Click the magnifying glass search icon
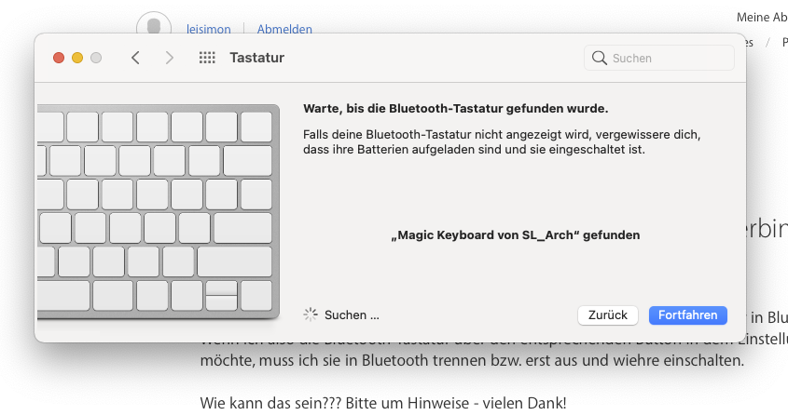Screen dimensions: 788x415 599,58
